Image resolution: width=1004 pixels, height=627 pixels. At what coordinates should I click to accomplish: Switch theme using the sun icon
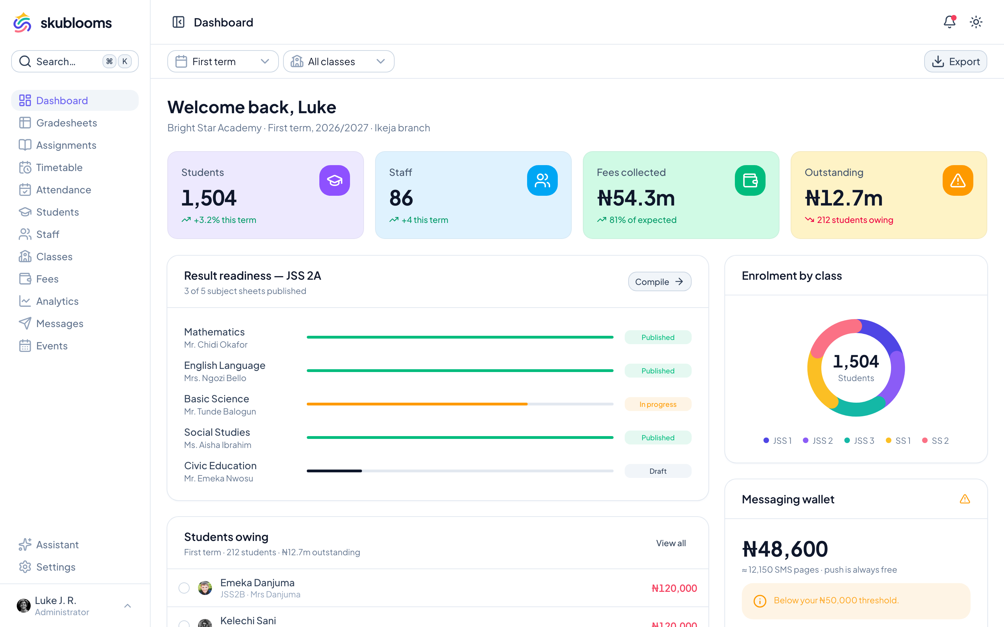(976, 22)
